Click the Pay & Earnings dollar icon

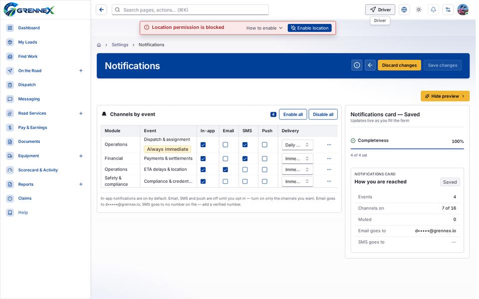tap(10, 128)
